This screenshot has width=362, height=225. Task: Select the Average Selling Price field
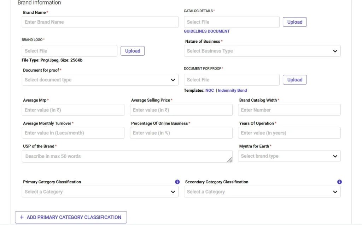181,110
